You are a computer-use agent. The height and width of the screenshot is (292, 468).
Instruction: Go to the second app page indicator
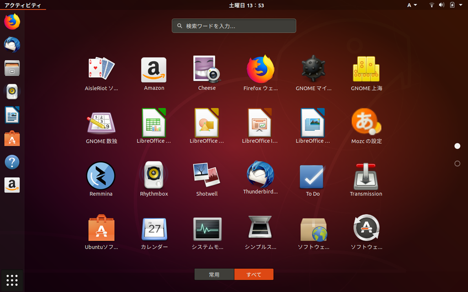[457, 164]
